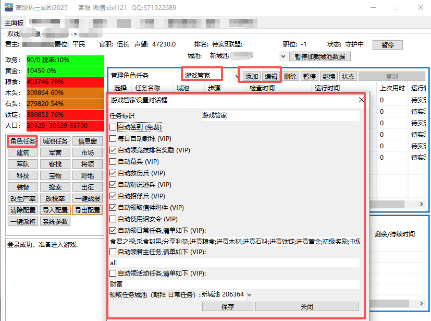Screen dimensions: 431x321
Task: Disable 自动领日常任务 checkbox
Action: point(113,231)
